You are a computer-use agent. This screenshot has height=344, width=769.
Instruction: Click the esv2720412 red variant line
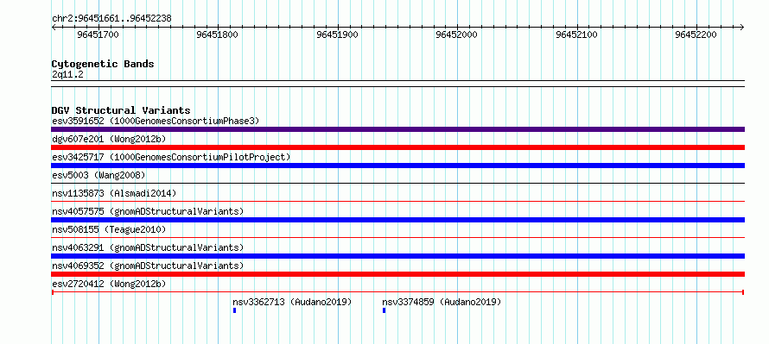(x=397, y=292)
